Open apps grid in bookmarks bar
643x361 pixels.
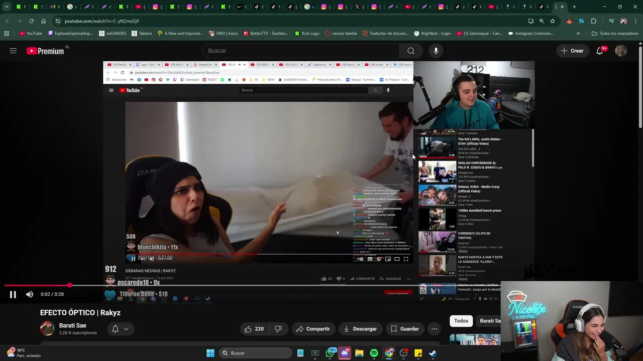[7, 33]
